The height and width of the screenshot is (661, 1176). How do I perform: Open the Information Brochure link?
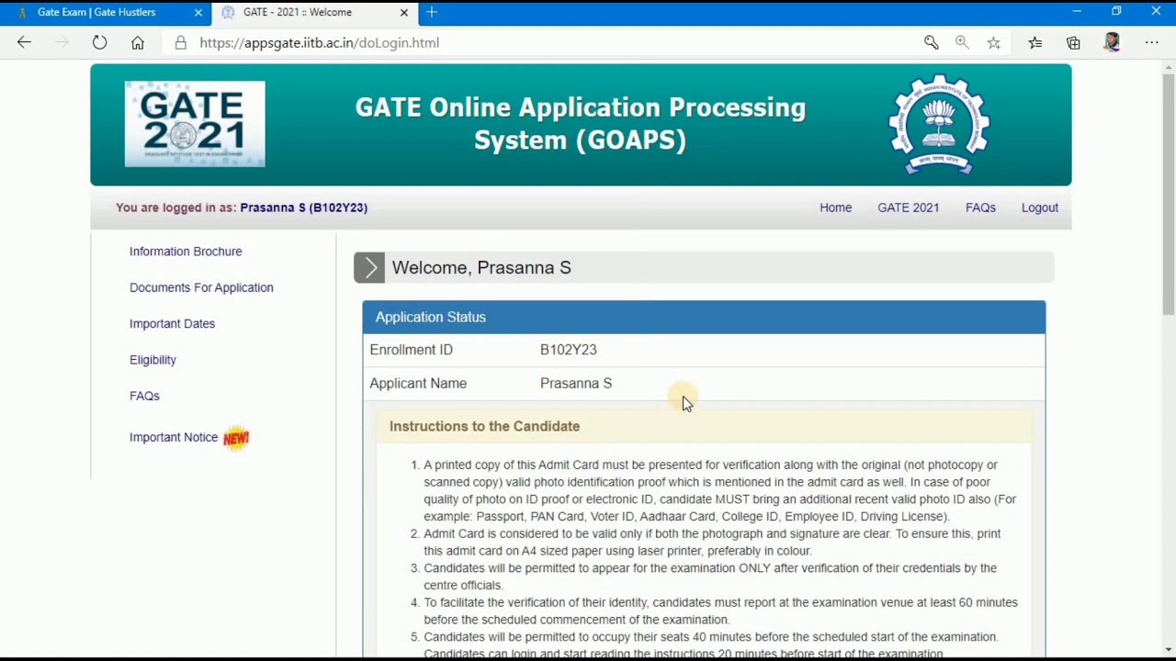[186, 252]
